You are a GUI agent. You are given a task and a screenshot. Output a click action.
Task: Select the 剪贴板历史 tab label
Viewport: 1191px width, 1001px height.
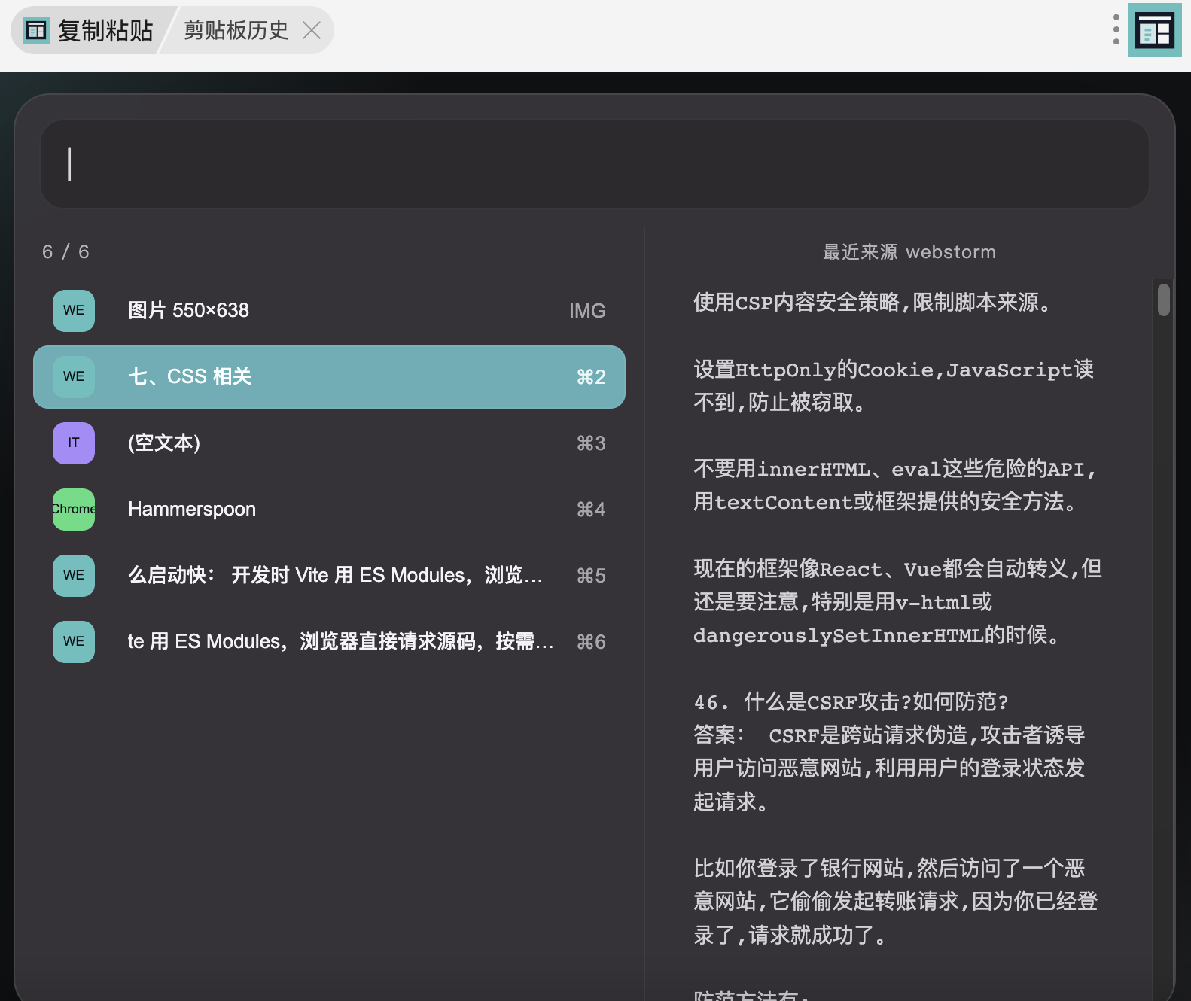236,30
